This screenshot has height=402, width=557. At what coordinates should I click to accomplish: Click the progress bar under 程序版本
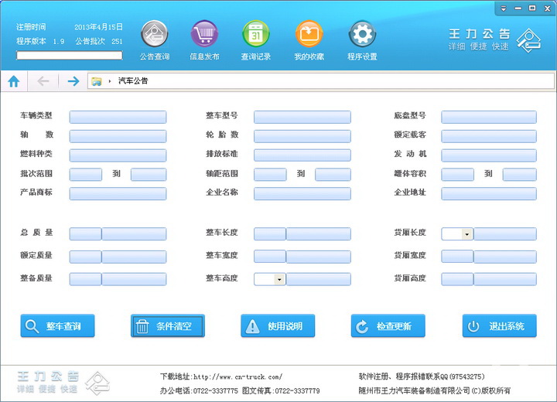(69, 56)
